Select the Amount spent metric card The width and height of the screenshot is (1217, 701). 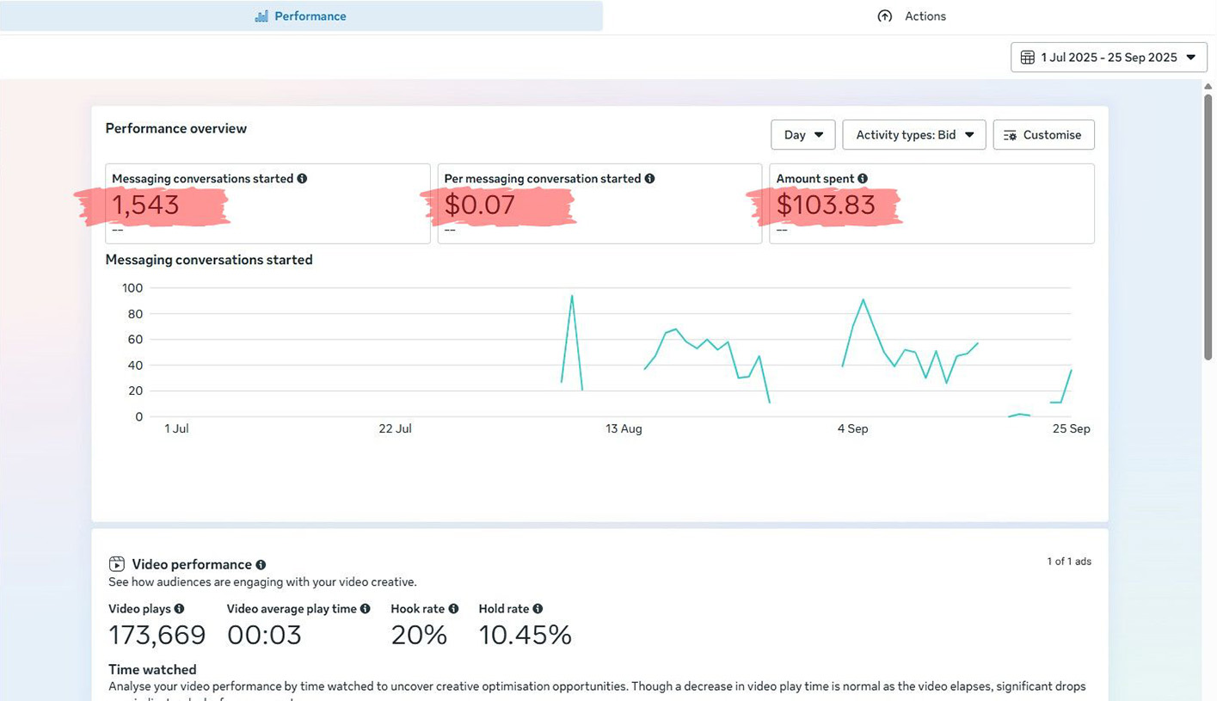point(931,203)
